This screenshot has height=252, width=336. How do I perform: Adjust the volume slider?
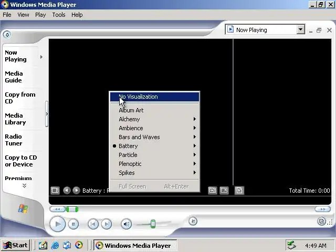click(x=153, y=224)
